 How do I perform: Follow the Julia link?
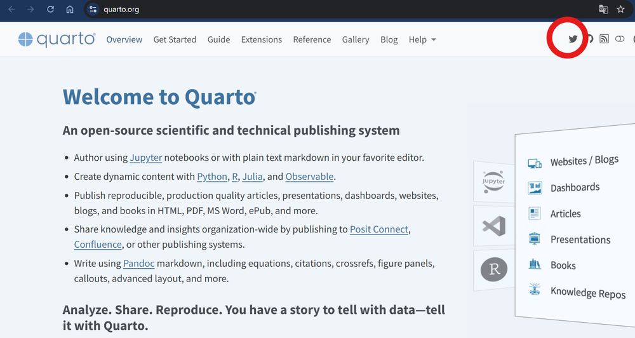pyautogui.click(x=252, y=177)
